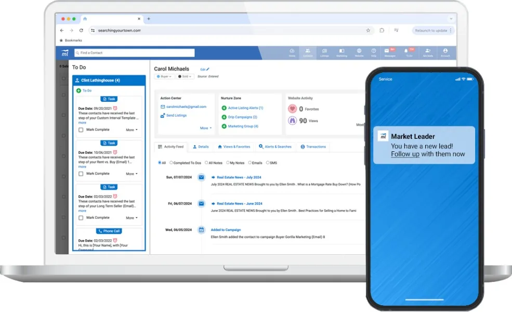Switch to Details tab

point(201,147)
